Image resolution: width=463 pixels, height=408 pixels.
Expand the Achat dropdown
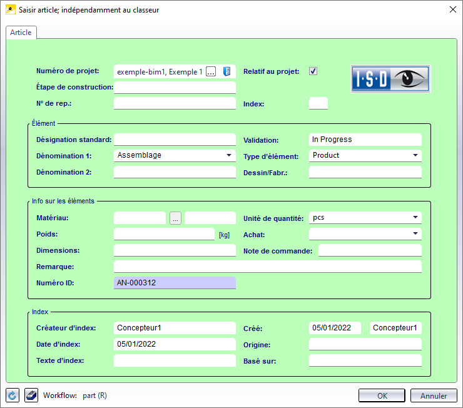pos(415,234)
